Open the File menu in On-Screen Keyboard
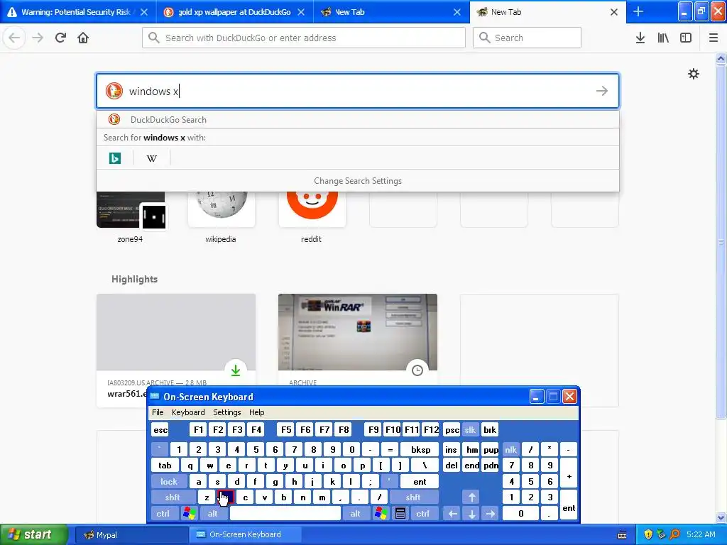The width and height of the screenshot is (727, 545). pyautogui.click(x=158, y=412)
